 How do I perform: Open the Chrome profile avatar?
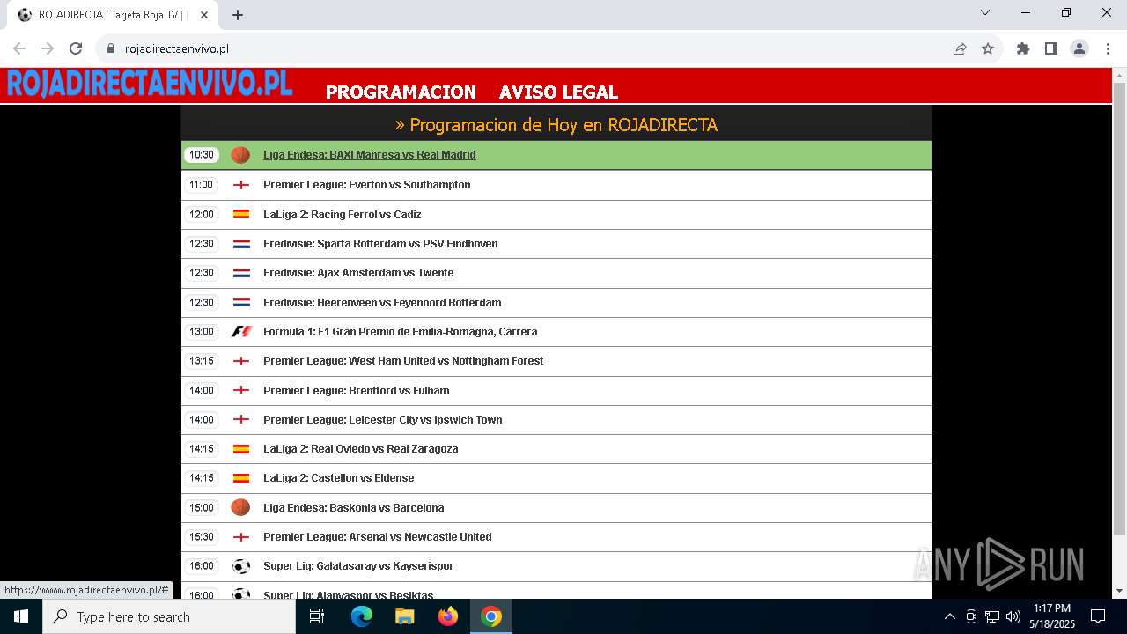[x=1079, y=48]
